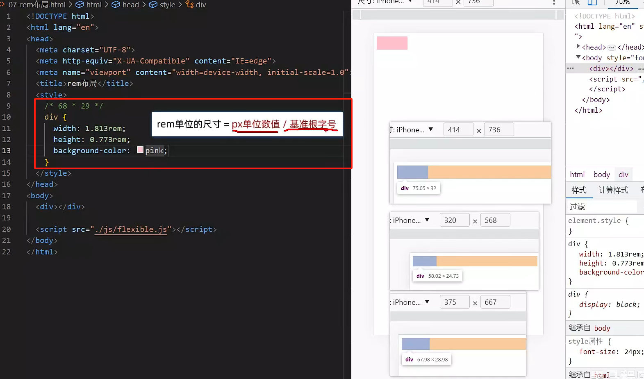Click the 07-rem布局.html breadcrumb file name

pos(37,5)
